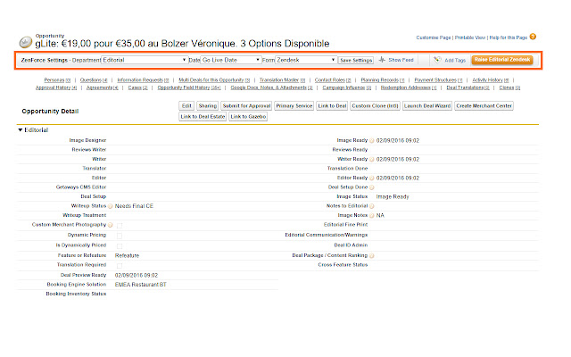The image size is (571, 357).
Task: Click the Create Merchant Center button
Action: [484, 106]
